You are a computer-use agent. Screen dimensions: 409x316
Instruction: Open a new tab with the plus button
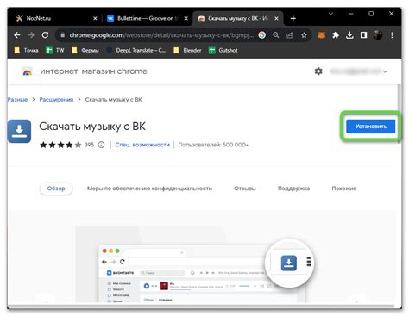(x=293, y=18)
